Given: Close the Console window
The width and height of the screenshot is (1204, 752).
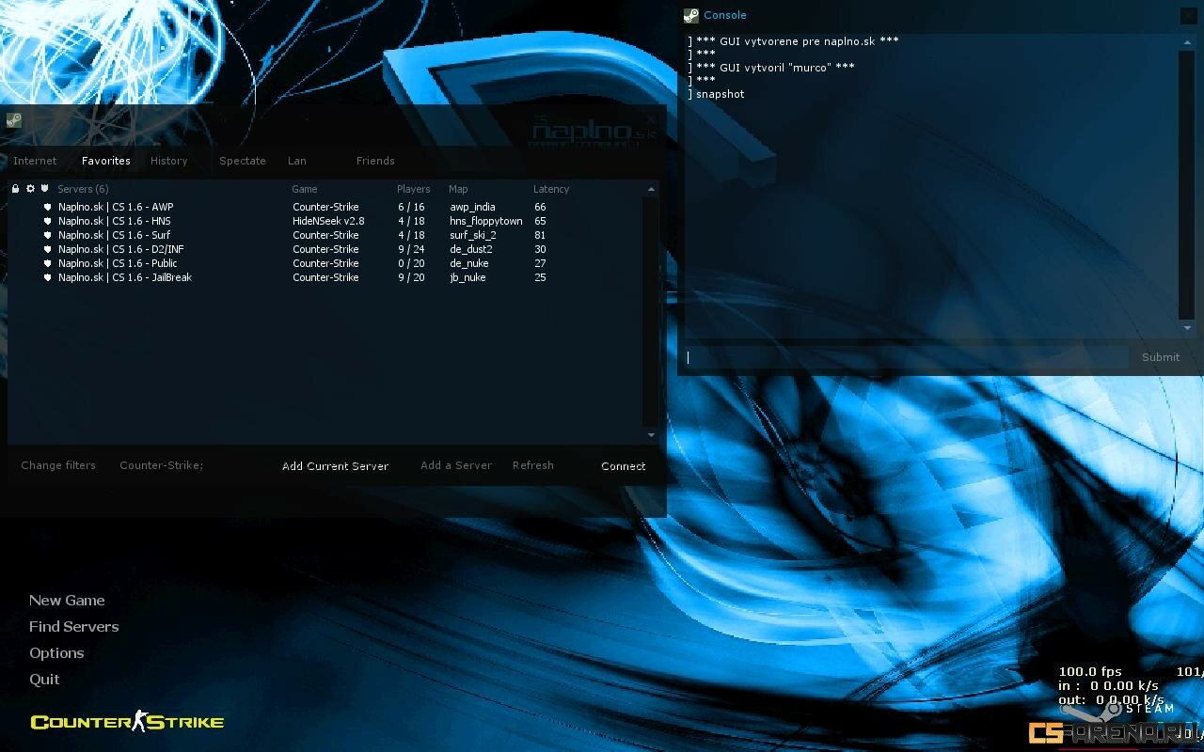Looking at the screenshot, I should point(1191,15).
